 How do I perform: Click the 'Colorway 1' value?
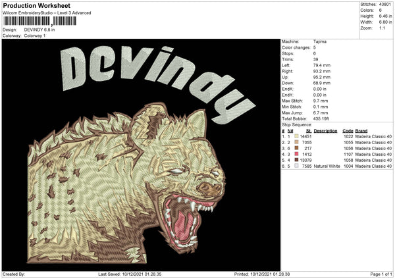coord(35,36)
